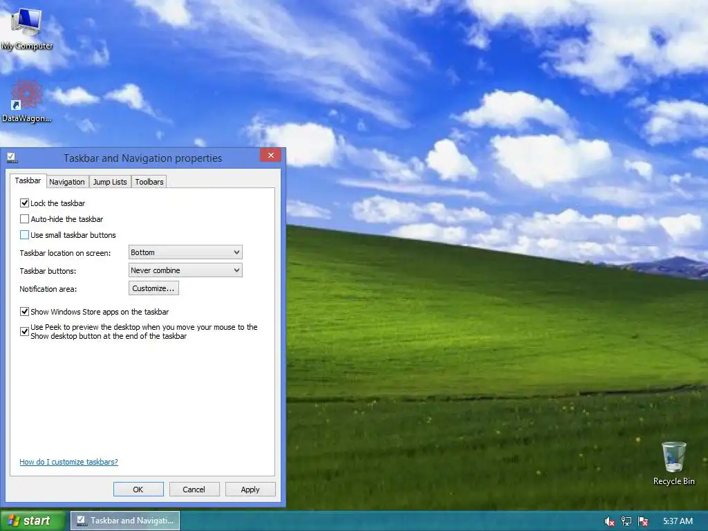Viewport: 708px width, 531px height.
Task: Open the Action Center flag tray icon
Action: click(643, 521)
